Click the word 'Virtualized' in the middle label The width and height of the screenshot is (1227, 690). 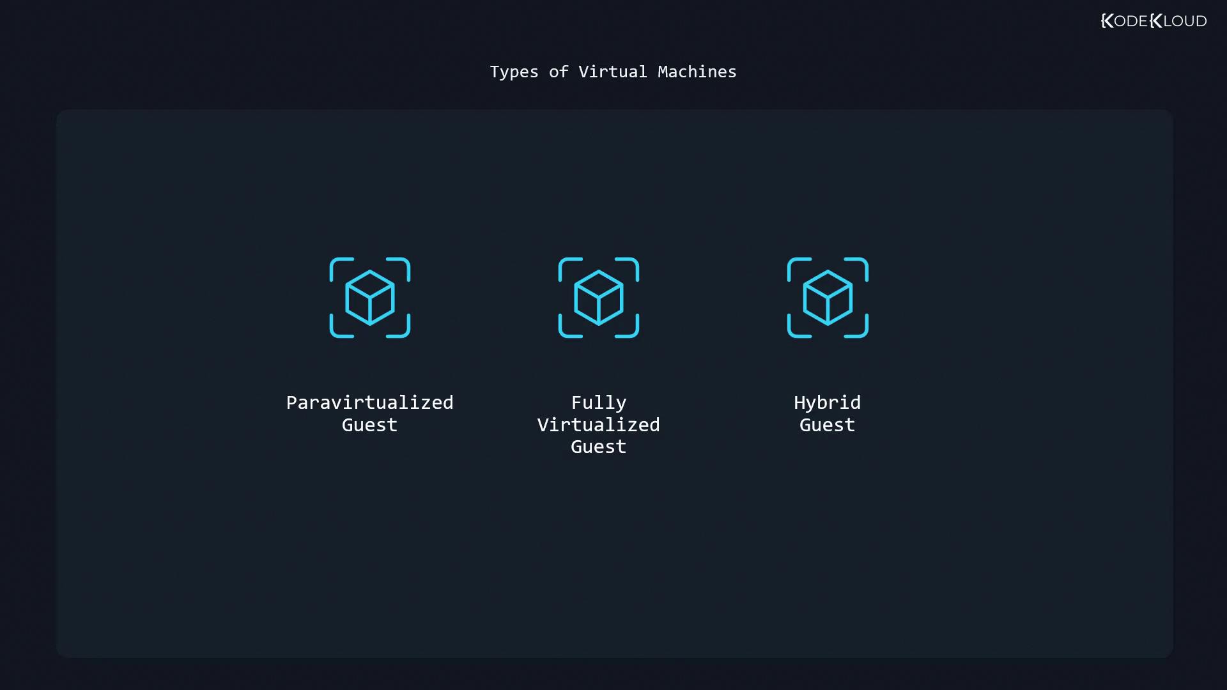(x=598, y=425)
